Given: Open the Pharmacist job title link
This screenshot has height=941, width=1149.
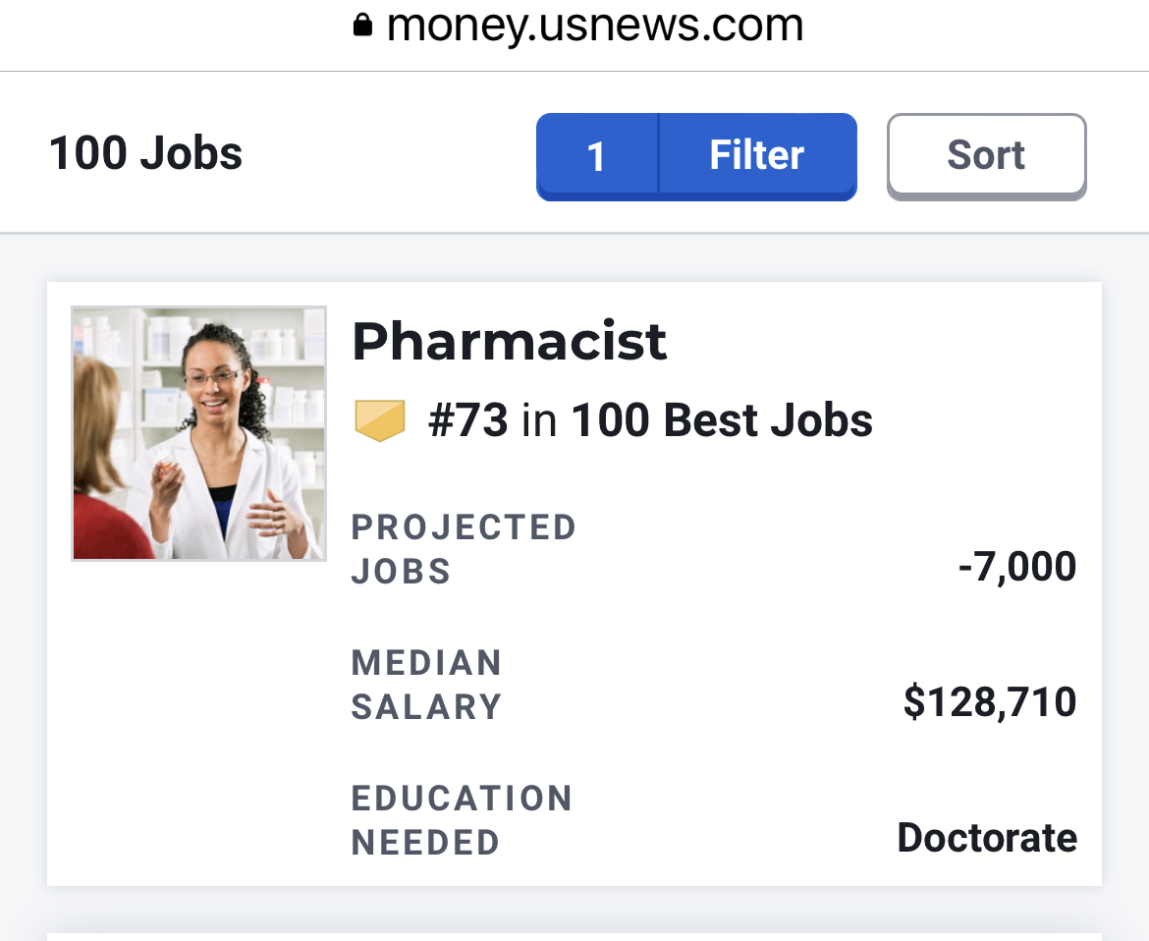Looking at the screenshot, I should point(509,342).
